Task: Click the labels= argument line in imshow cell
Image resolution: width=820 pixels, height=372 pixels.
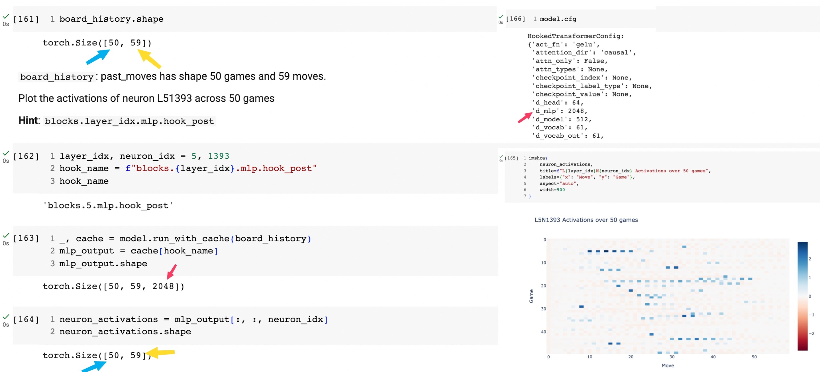Action: tap(587, 177)
